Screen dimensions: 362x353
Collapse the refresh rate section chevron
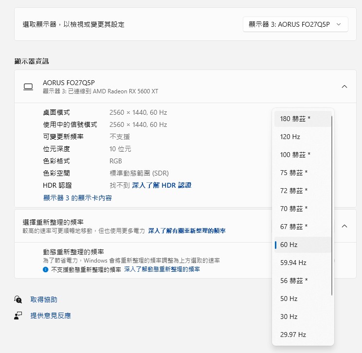click(344, 226)
